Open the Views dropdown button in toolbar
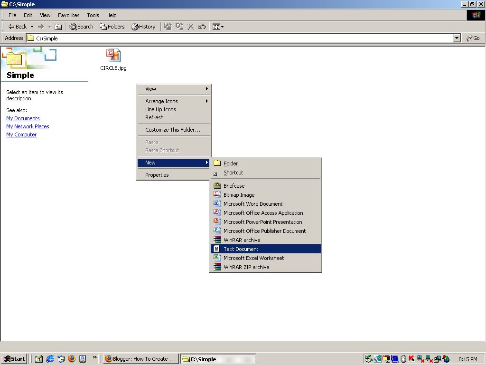This screenshot has width=486, height=365. 218,27
